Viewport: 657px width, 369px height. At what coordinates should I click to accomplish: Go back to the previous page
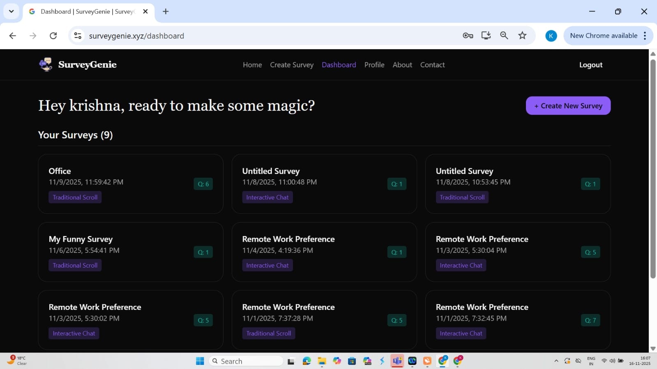(13, 36)
